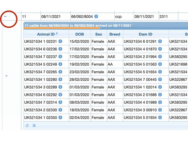
Task: Open info for dam UK521534 5 01934
Action: click(x=160, y=117)
